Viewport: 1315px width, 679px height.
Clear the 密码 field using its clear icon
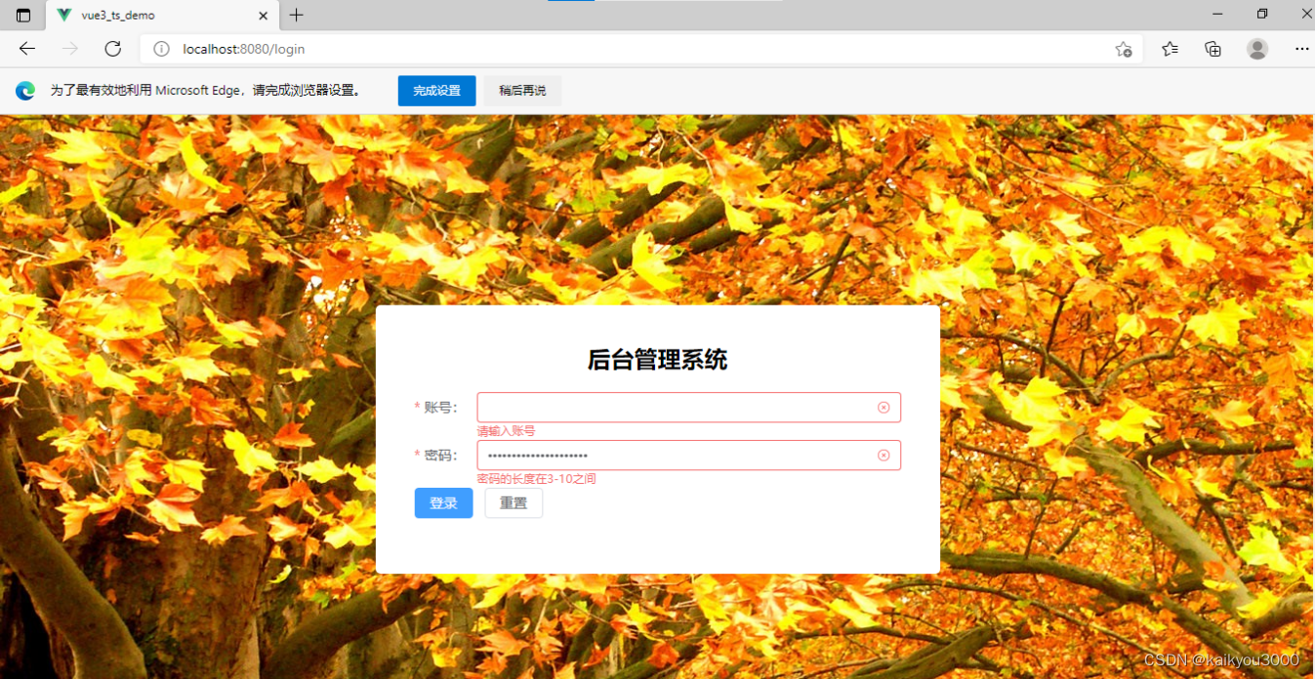pos(884,455)
